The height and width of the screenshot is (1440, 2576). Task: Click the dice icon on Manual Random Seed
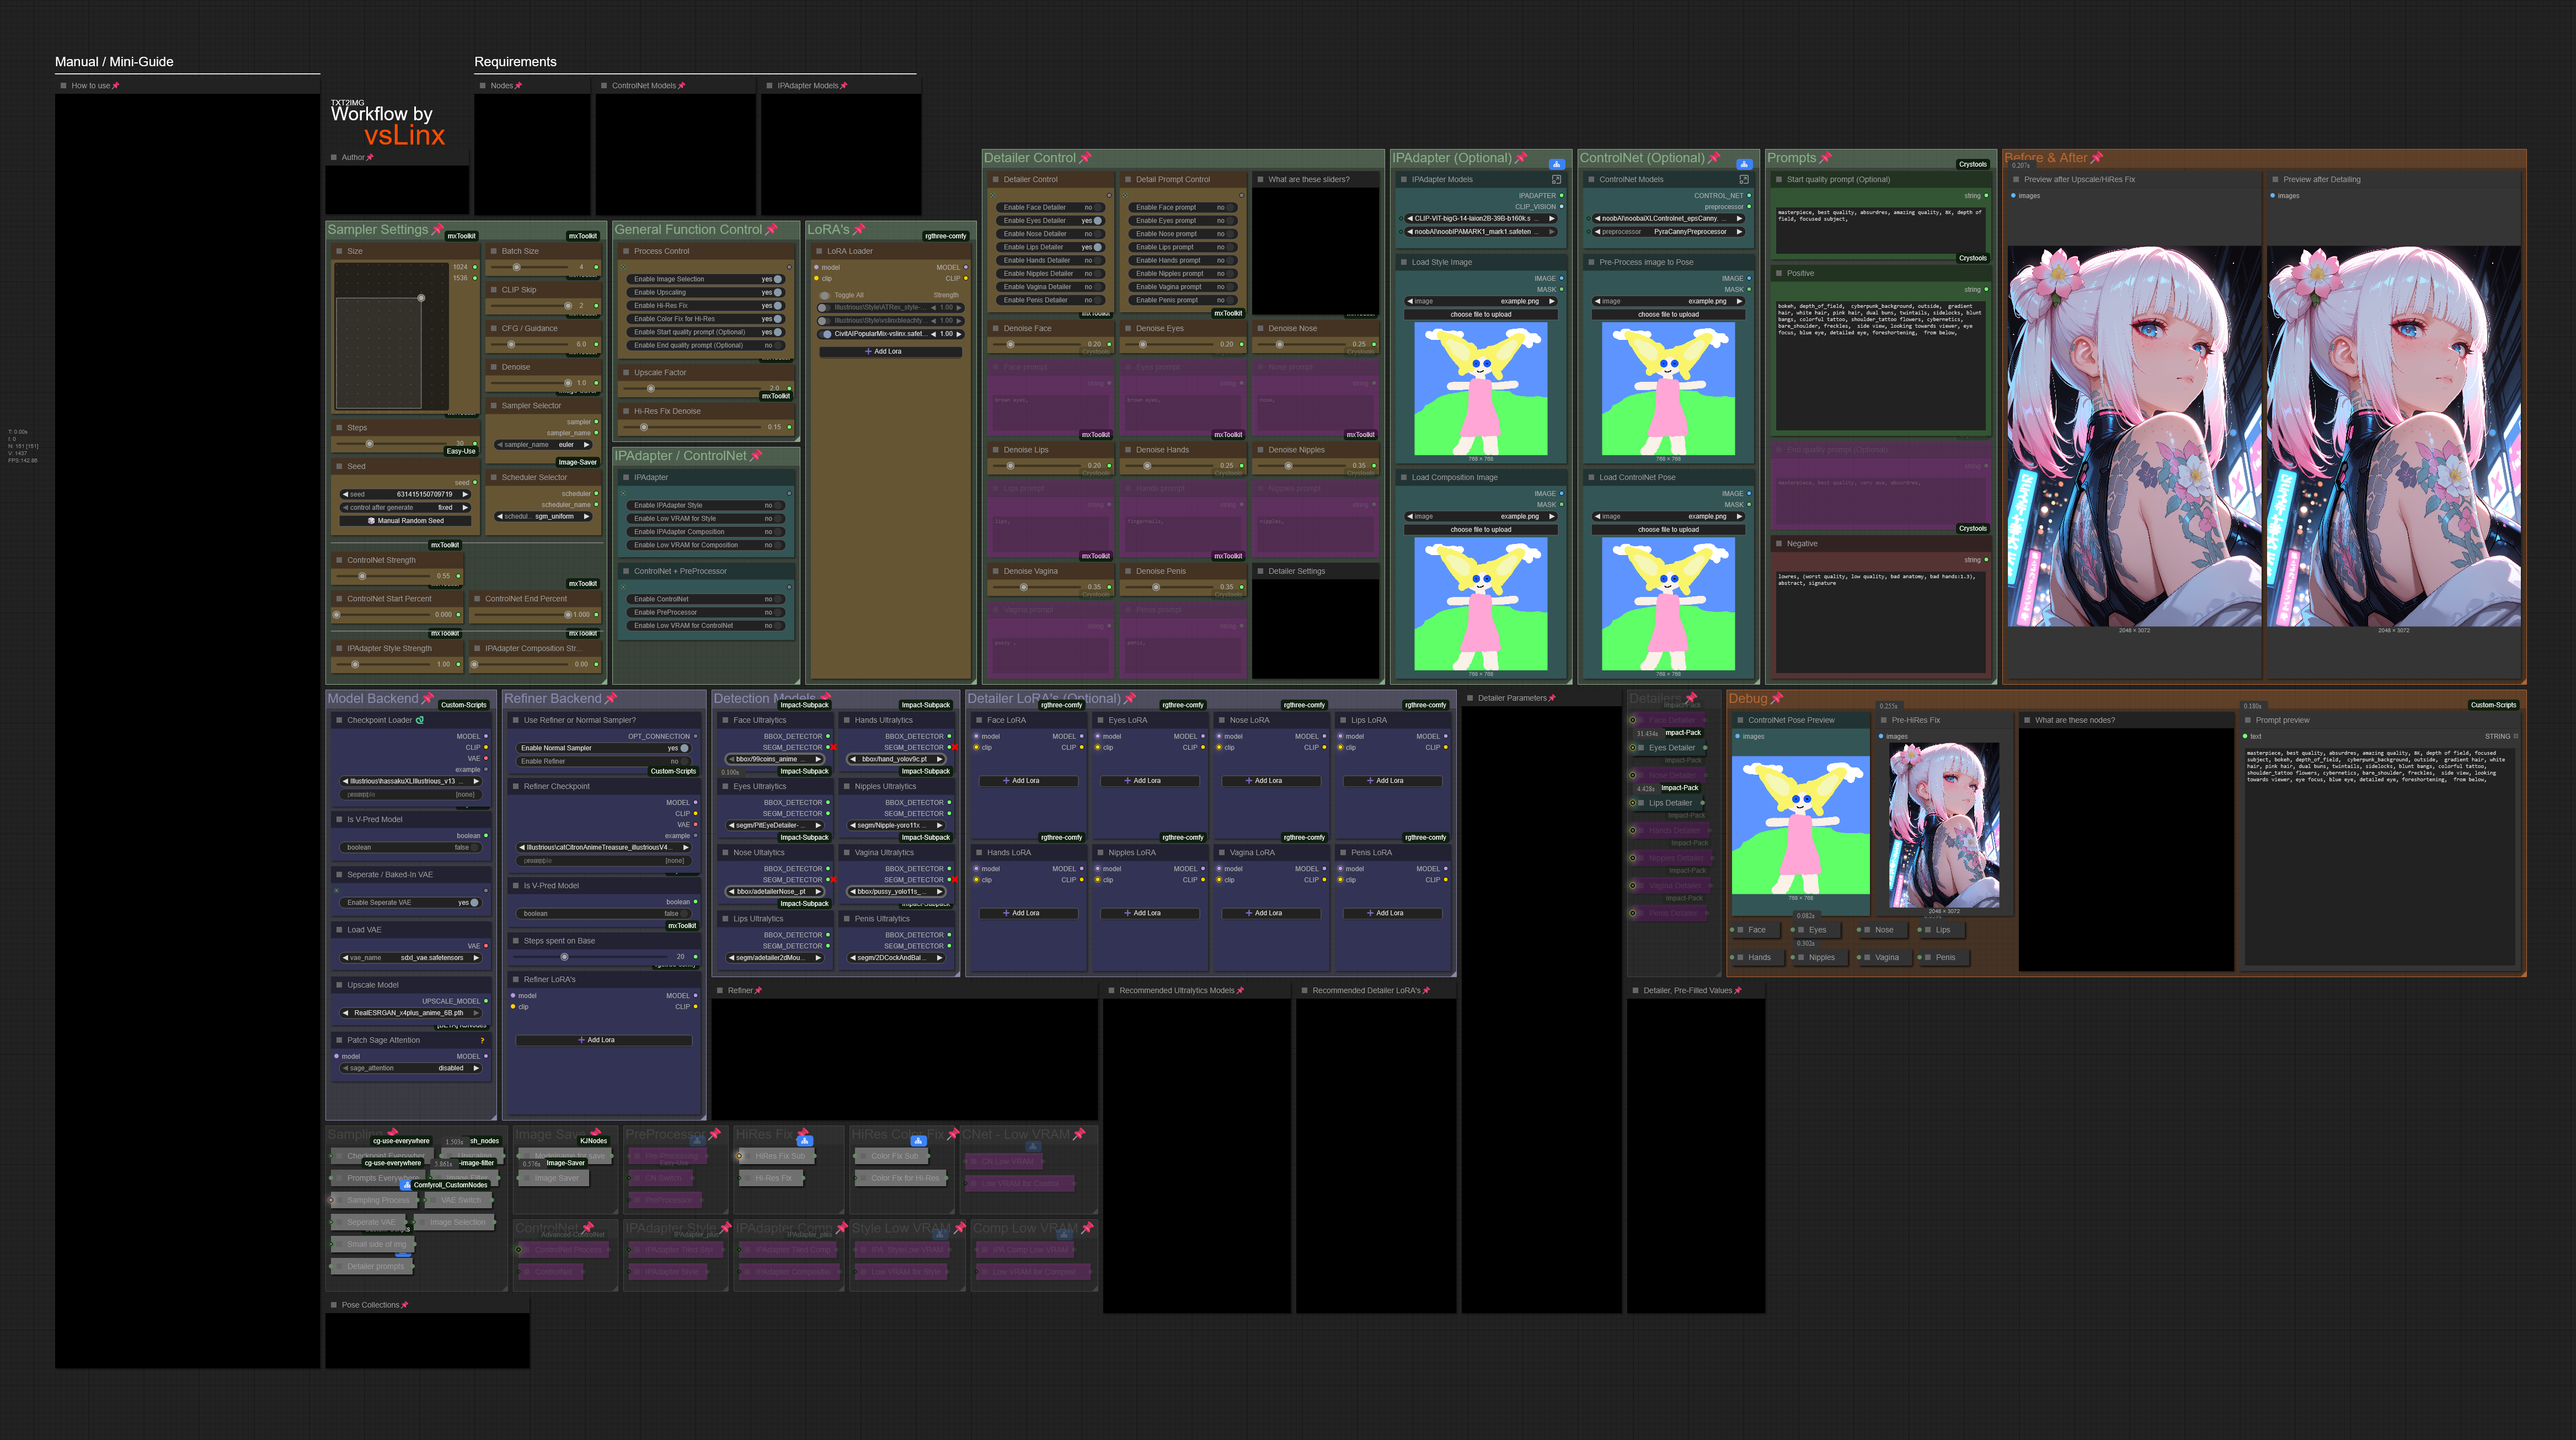(371, 521)
